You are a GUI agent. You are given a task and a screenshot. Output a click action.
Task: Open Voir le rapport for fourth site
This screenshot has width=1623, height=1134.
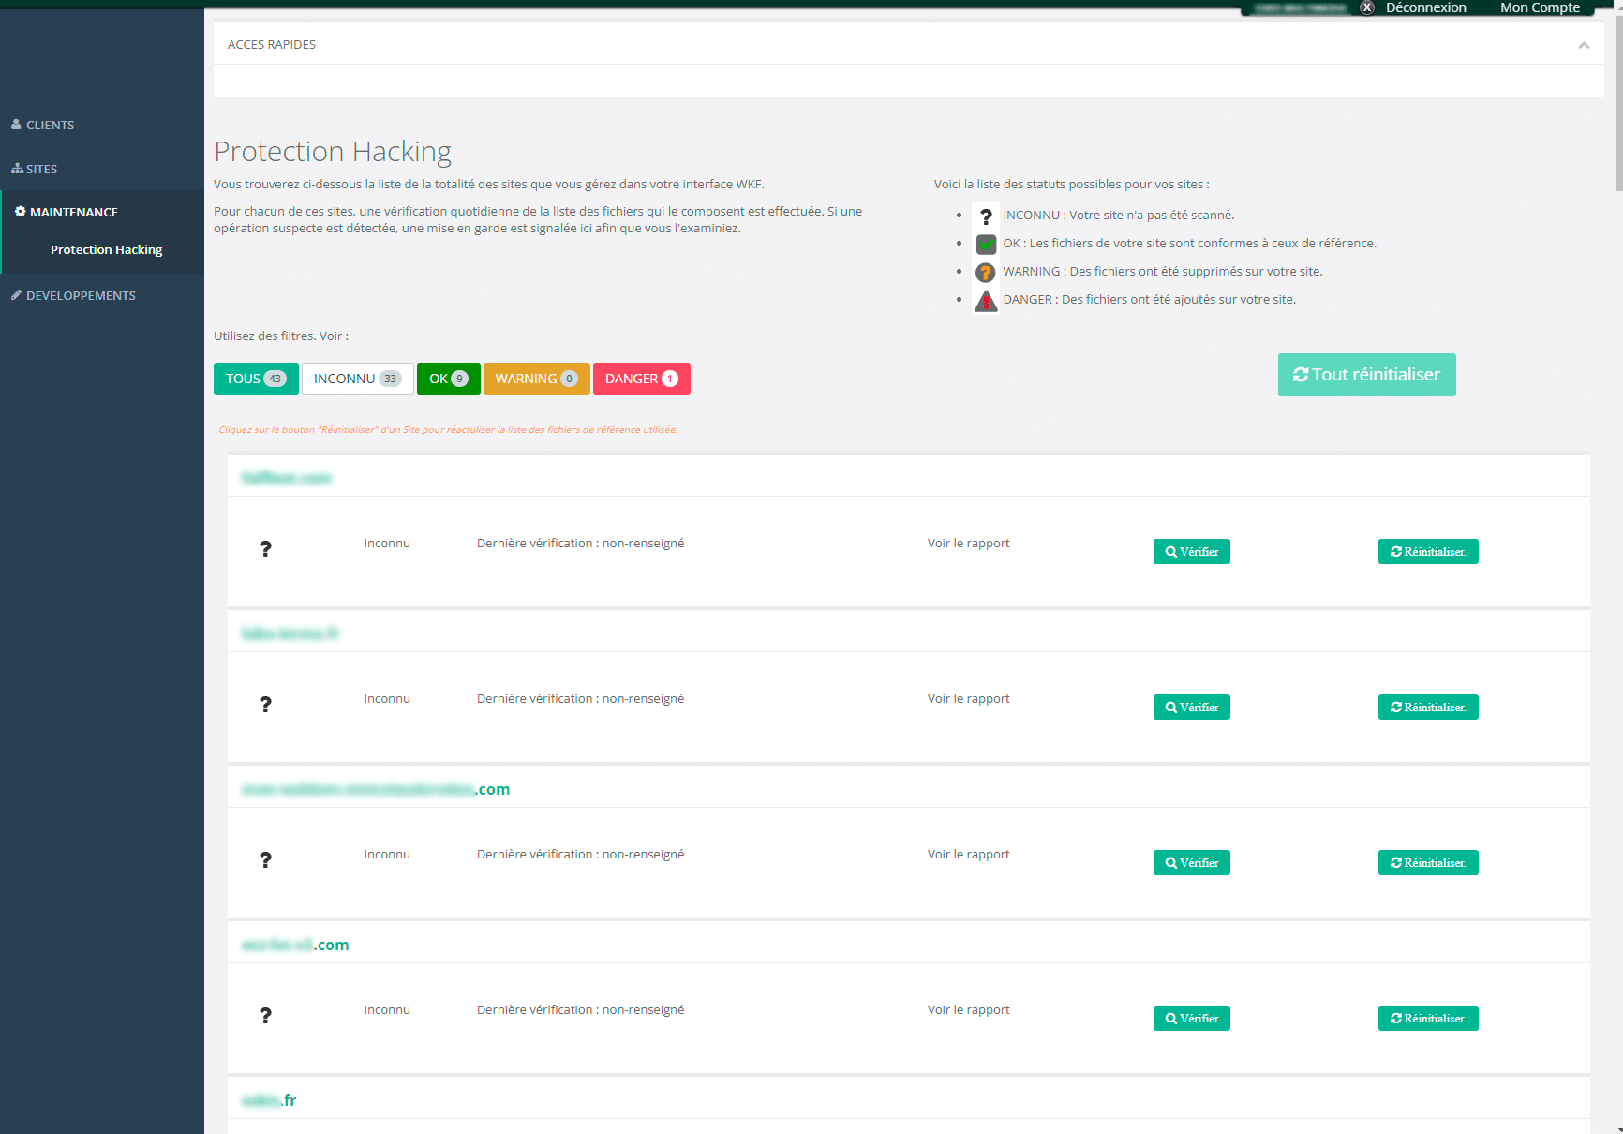[x=968, y=1010]
